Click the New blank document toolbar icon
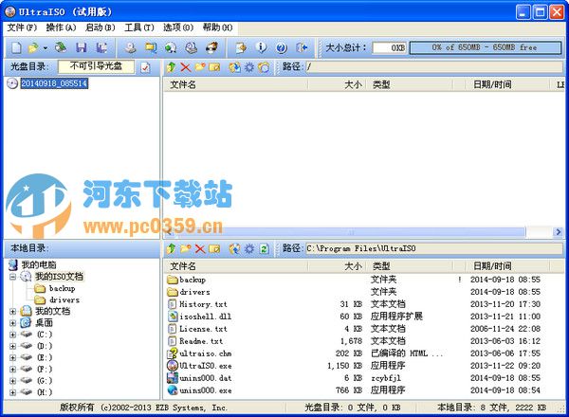 16,47
